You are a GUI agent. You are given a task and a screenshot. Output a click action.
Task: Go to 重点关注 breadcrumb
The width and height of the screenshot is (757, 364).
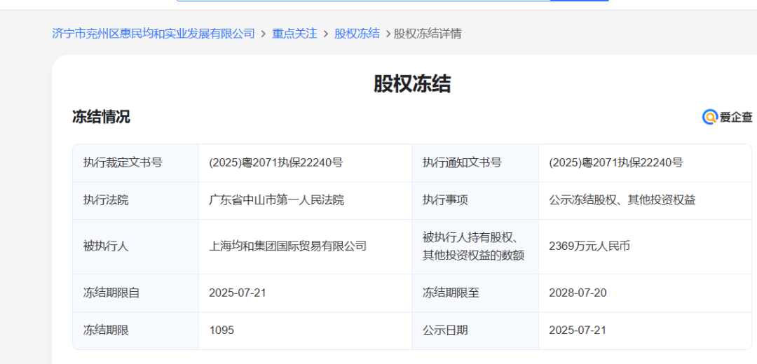point(294,34)
